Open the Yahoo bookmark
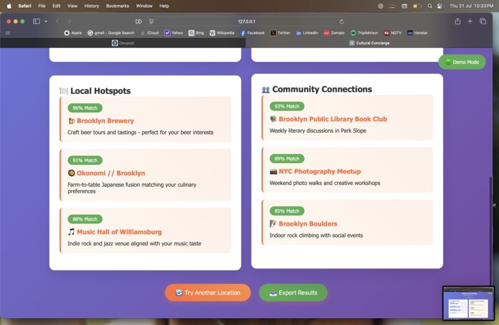 tap(173, 33)
